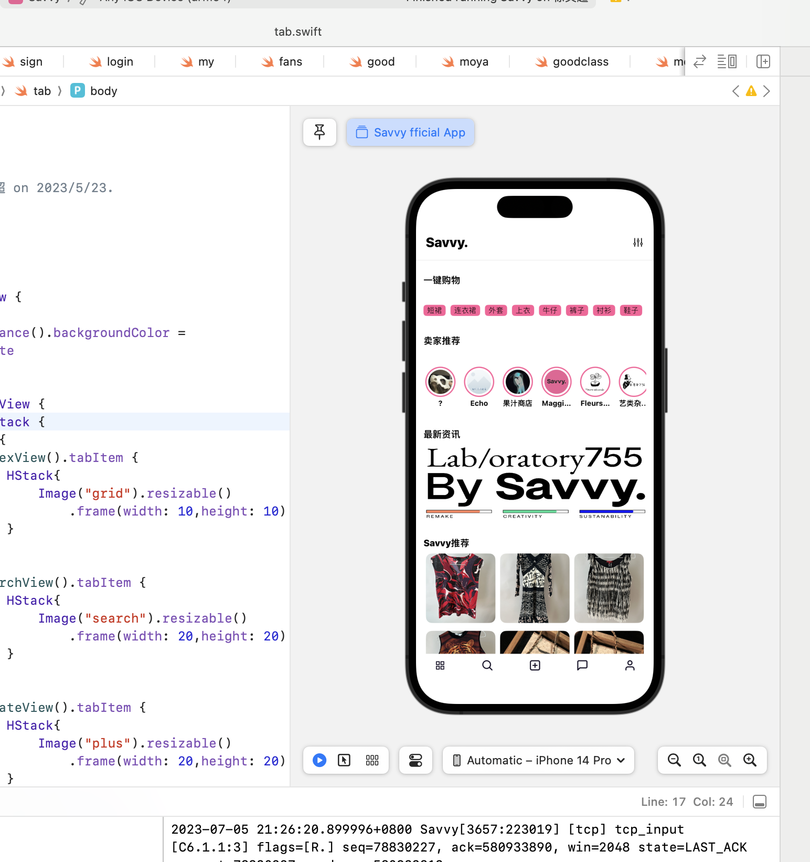Image resolution: width=810 pixels, height=862 pixels.
Task: Zoom preview to fit
Action: pyautogui.click(x=724, y=760)
